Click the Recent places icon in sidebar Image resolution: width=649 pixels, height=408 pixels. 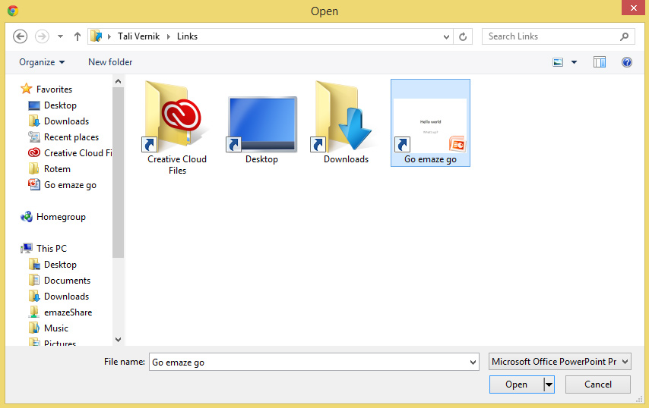pos(34,137)
